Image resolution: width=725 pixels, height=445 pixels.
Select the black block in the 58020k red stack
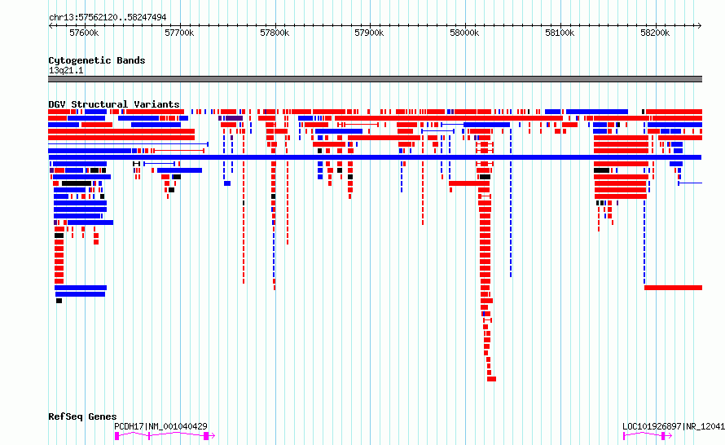(x=485, y=177)
